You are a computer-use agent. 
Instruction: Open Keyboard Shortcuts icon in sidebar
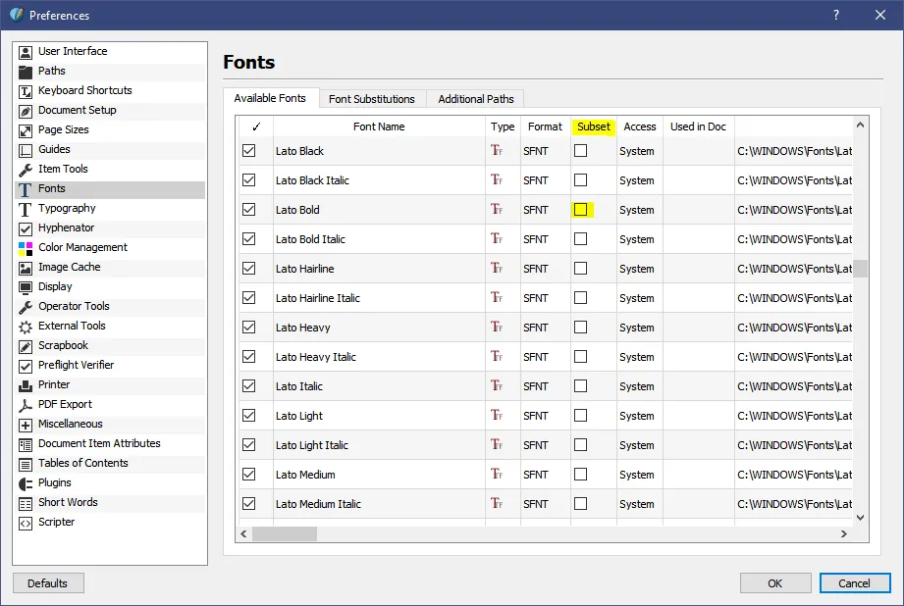click(26, 91)
